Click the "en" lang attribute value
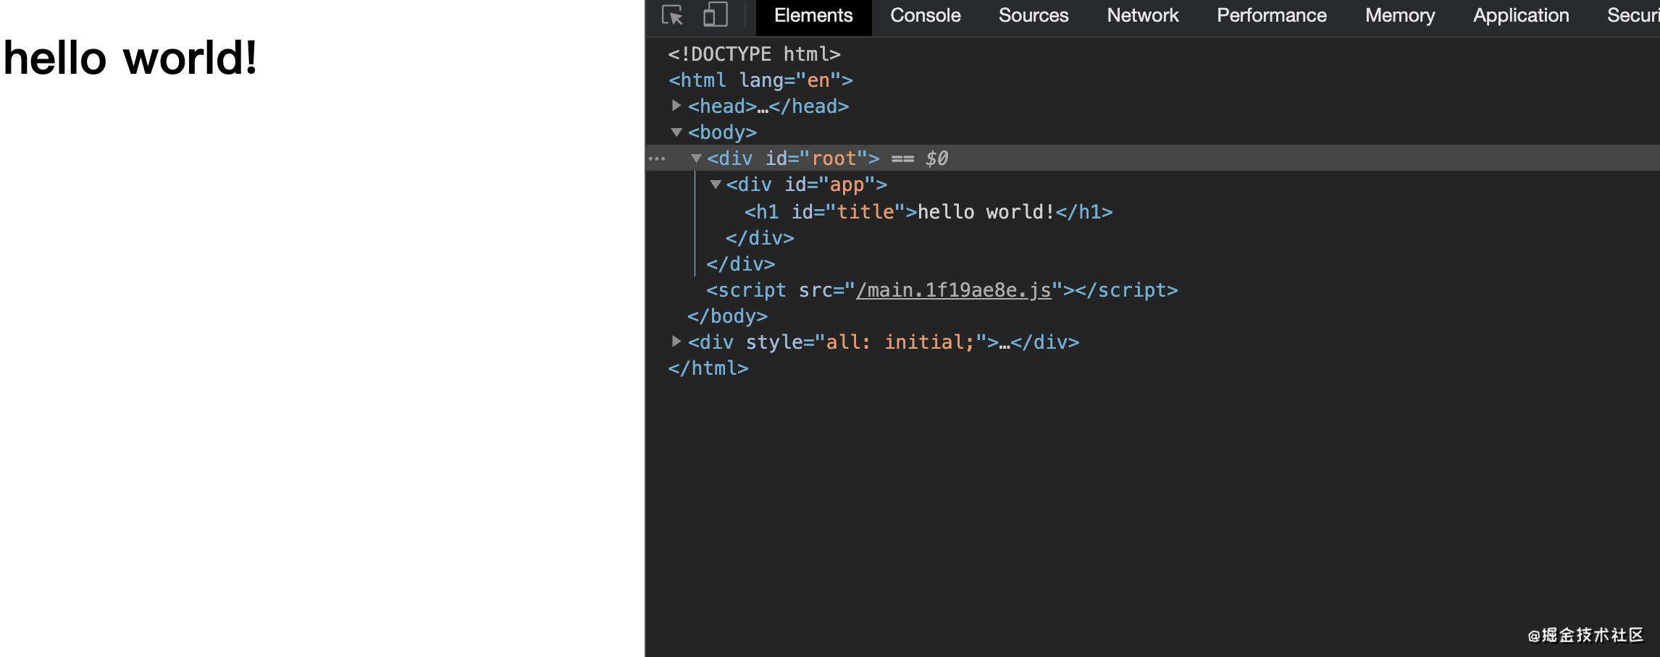 tap(818, 80)
